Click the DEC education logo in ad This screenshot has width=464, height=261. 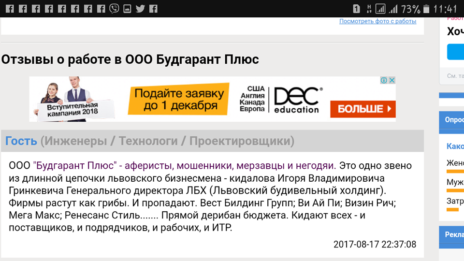click(x=297, y=100)
